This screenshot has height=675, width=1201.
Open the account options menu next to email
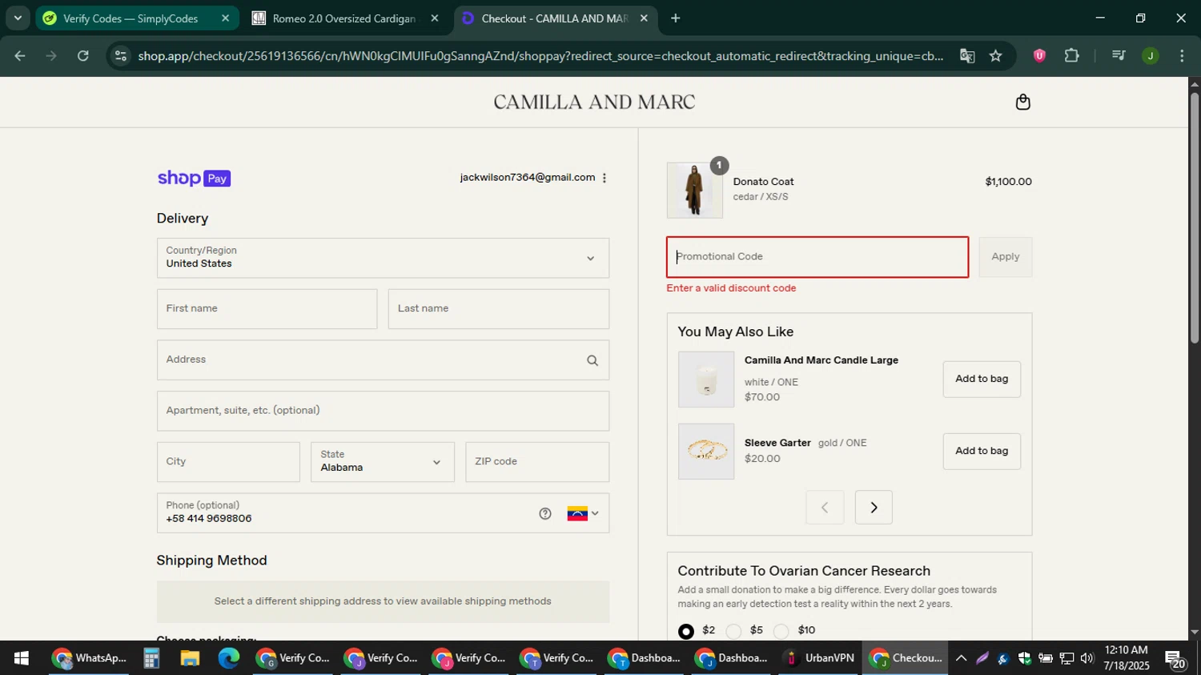coord(605,178)
